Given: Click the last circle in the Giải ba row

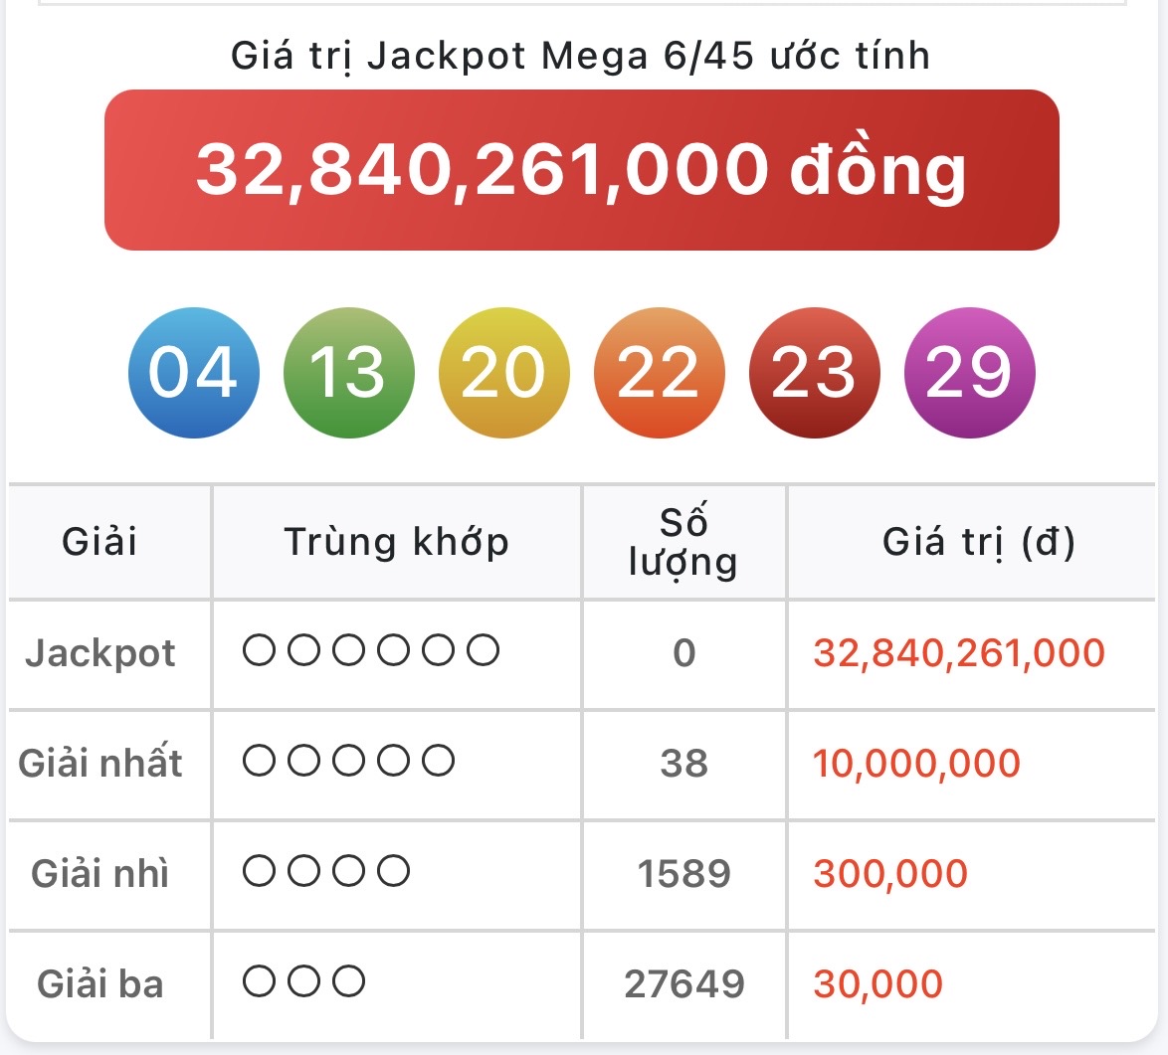Looking at the screenshot, I should 348,982.
